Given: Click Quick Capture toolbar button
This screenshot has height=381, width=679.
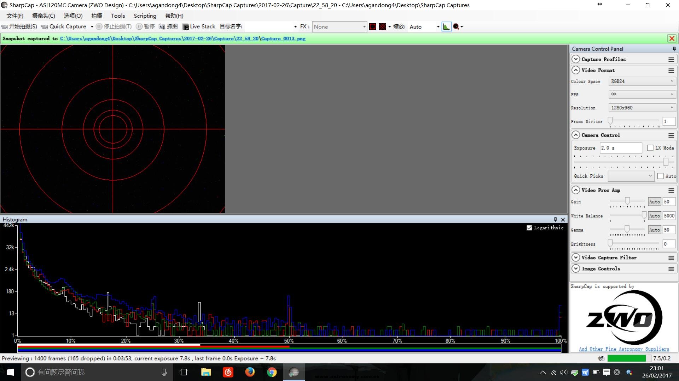Looking at the screenshot, I should [64, 26].
